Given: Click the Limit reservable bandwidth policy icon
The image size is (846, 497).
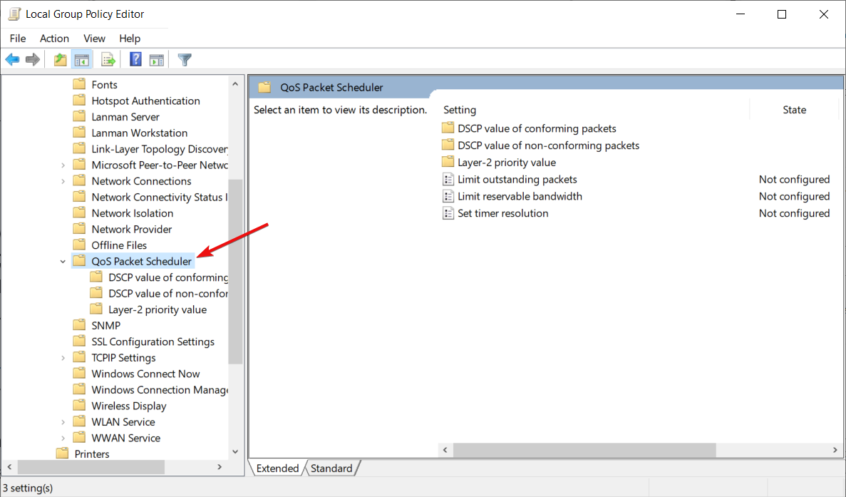Looking at the screenshot, I should (x=448, y=196).
